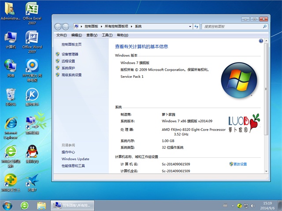Launch 360 secure browser desktop shortcut
The width and height of the screenshot is (282, 211).
pyautogui.click(x=11, y=156)
